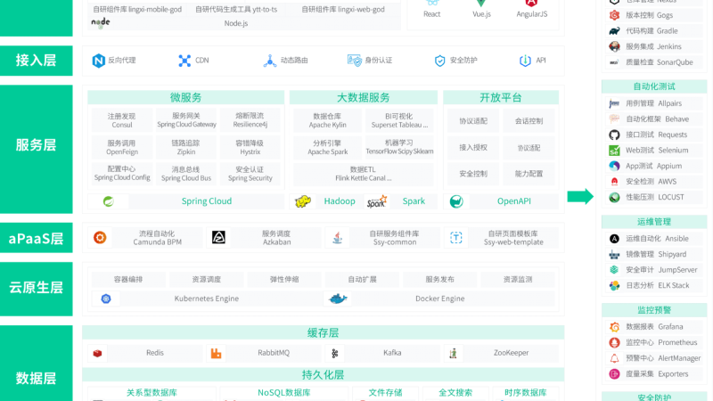
Task: Click the Java icon beside Ssy-common
Action: pos(338,237)
